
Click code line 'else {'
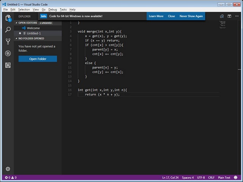(x=90, y=63)
